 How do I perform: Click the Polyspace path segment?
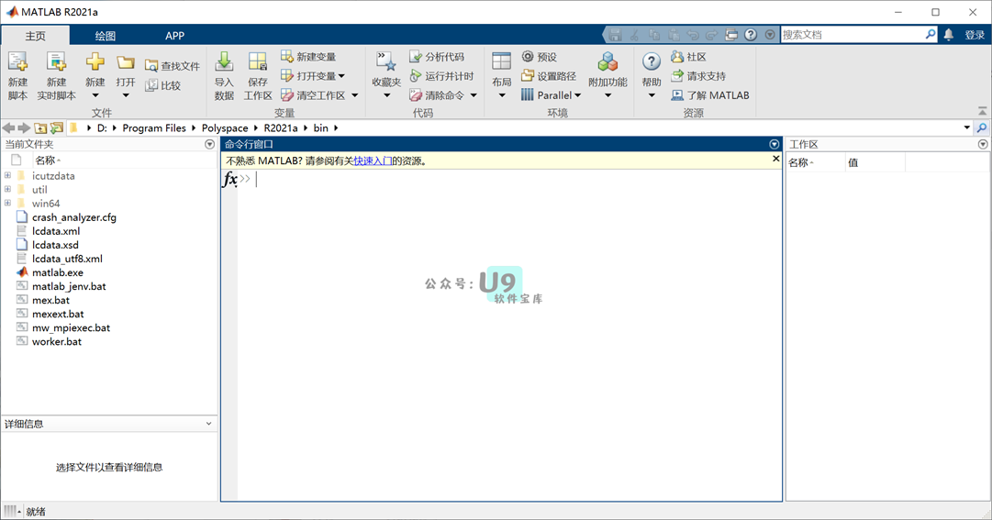225,127
